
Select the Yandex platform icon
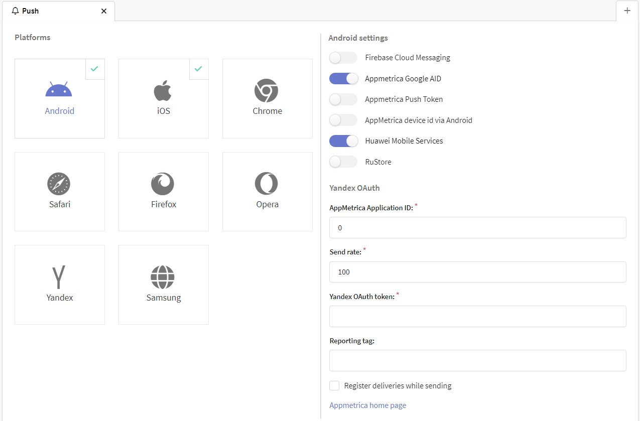click(59, 277)
